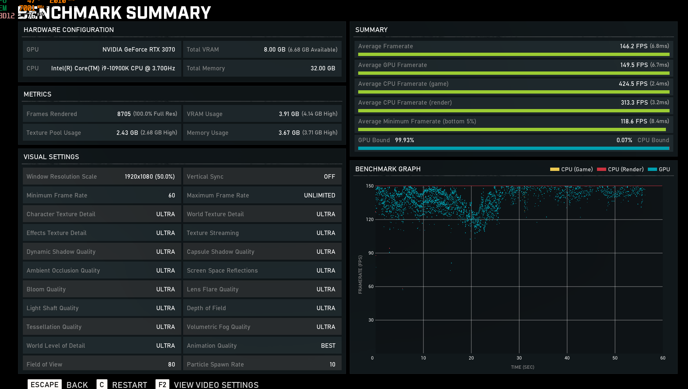Click the C key Restart button
The width and height of the screenshot is (688, 389).
click(x=102, y=385)
